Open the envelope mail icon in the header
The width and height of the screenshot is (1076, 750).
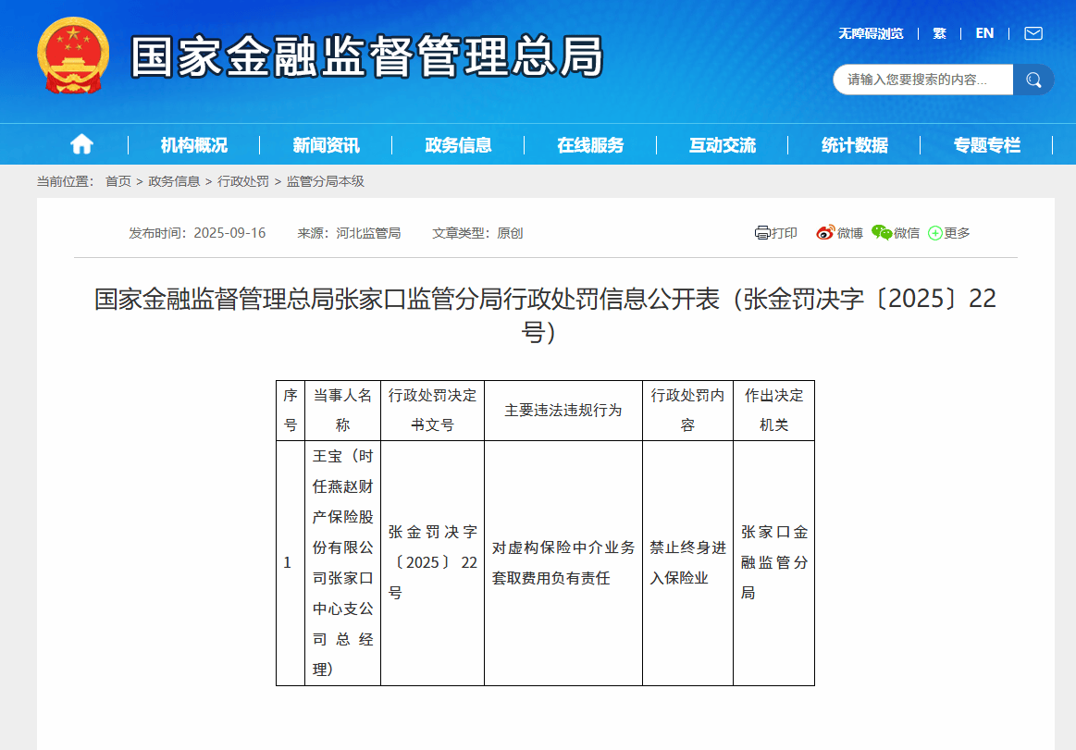pyautogui.click(x=1033, y=33)
